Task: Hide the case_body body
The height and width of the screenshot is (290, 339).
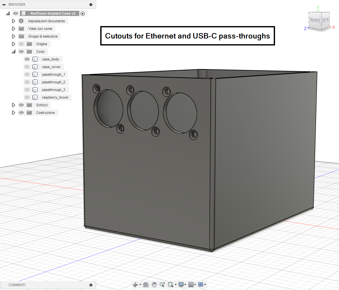Action: click(x=27, y=59)
